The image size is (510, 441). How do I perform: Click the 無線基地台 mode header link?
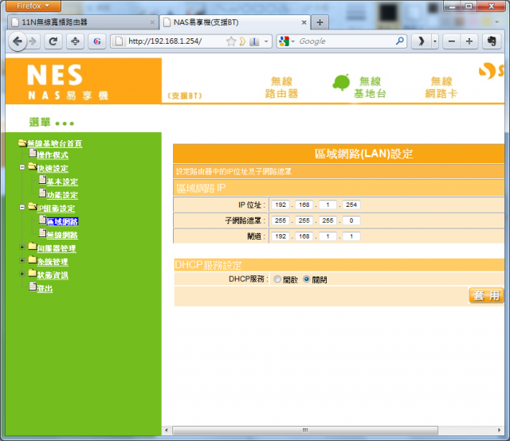coord(370,88)
